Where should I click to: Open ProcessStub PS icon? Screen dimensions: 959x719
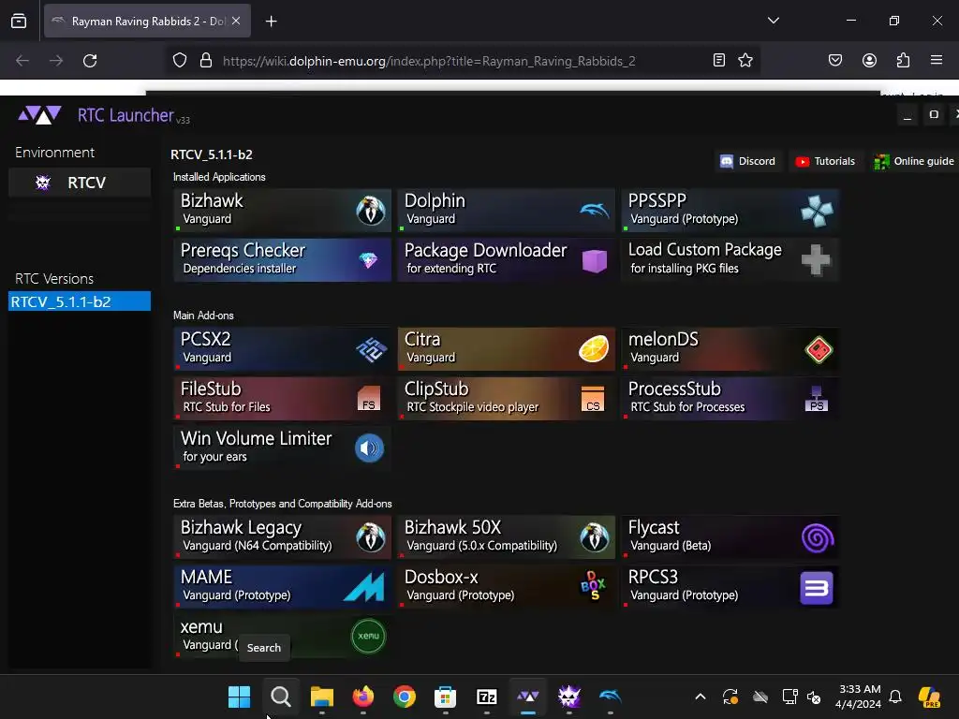click(x=817, y=399)
